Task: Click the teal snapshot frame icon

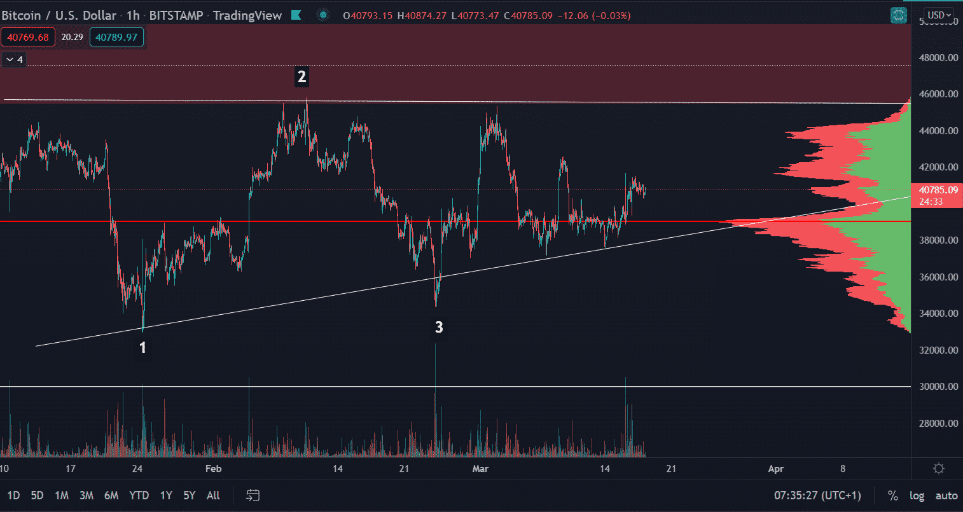Action: point(899,15)
